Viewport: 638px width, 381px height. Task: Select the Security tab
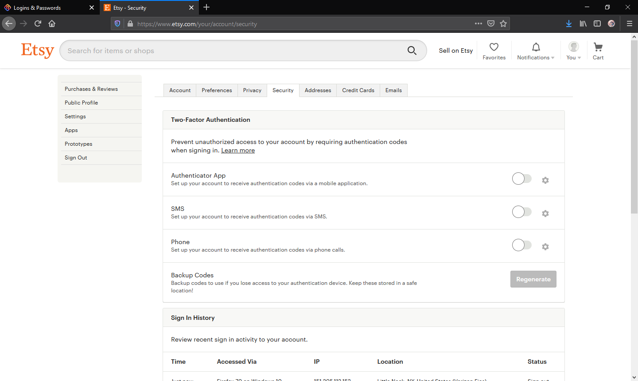(x=283, y=90)
